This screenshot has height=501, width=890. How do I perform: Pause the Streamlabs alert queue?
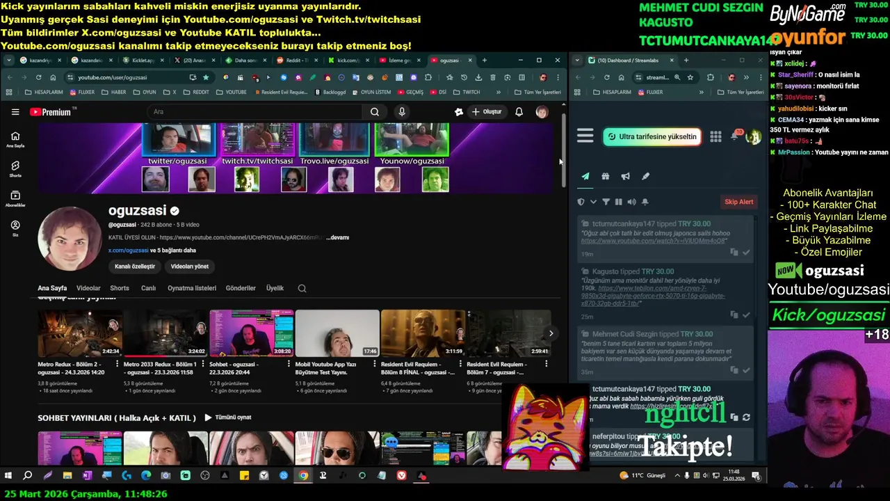(618, 202)
